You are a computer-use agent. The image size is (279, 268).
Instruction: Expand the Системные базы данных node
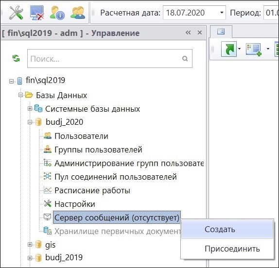pyautogui.click(x=30, y=109)
